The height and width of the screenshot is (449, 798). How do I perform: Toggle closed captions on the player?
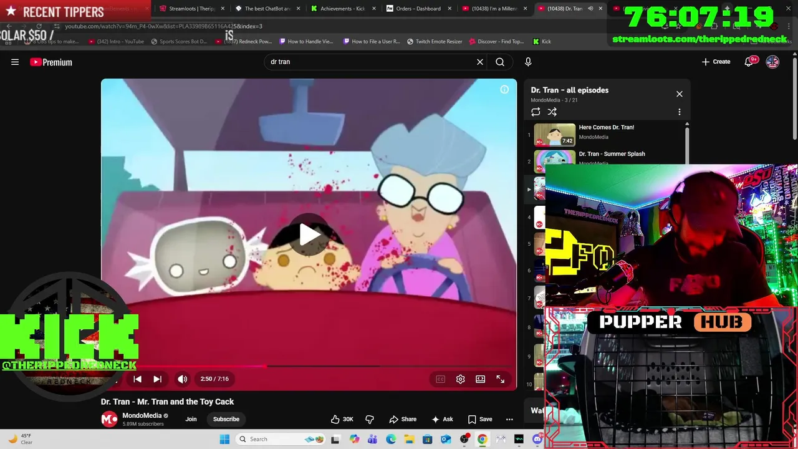440,379
